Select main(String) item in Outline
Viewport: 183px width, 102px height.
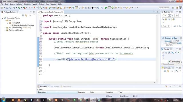[174, 61]
